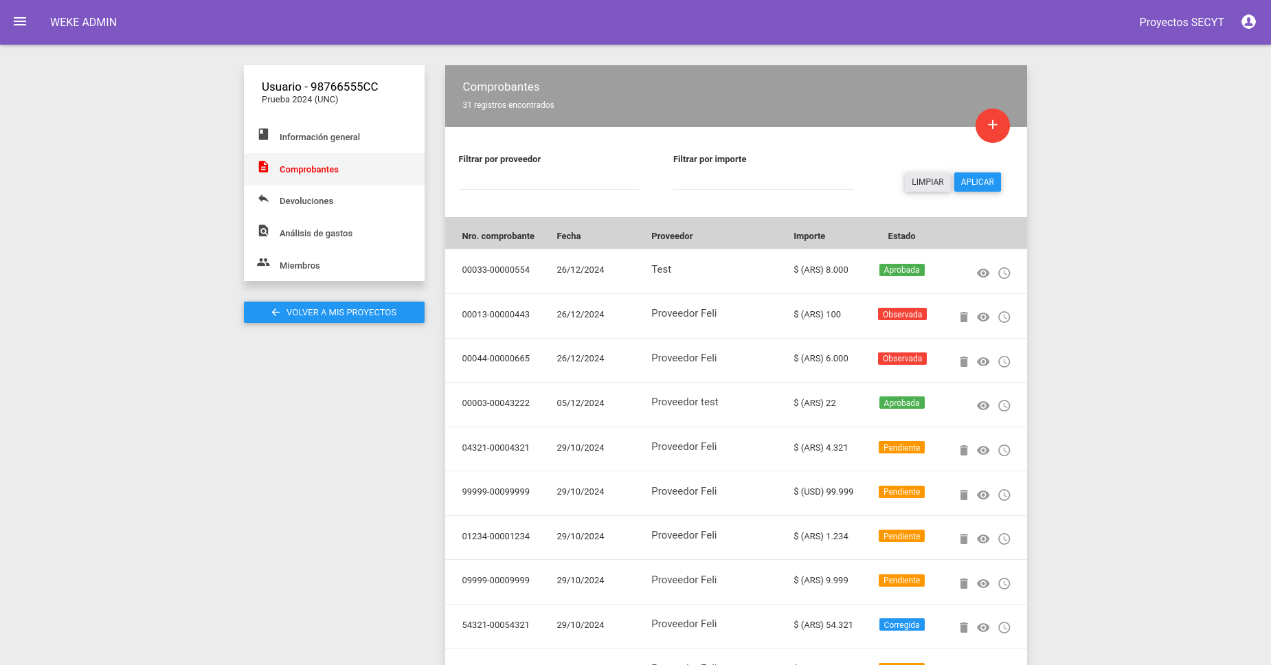Click the Comprobantes document icon
1271x665 pixels.
[263, 167]
